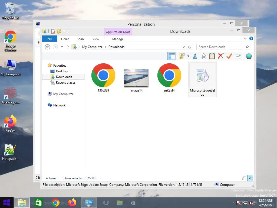Open the File ribbon tab
The width and height of the screenshot is (277, 208).
coord(50,39)
